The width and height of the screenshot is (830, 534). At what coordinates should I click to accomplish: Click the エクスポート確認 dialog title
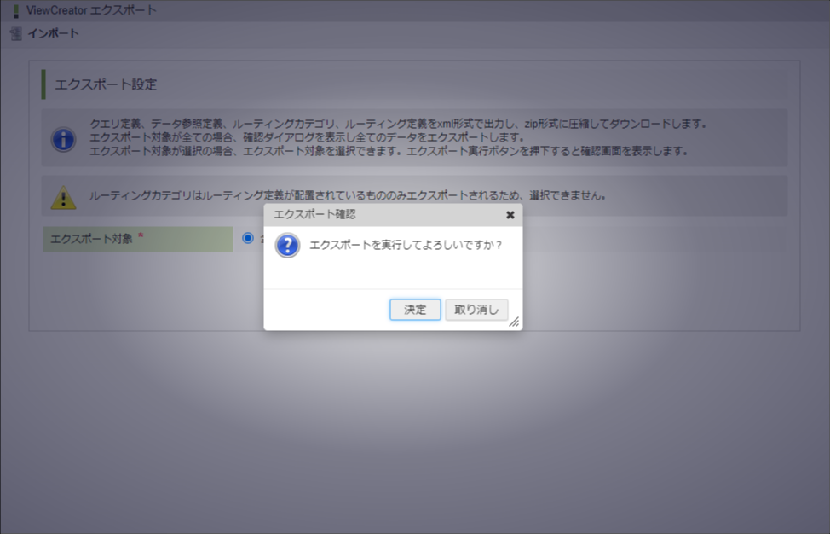pos(314,215)
